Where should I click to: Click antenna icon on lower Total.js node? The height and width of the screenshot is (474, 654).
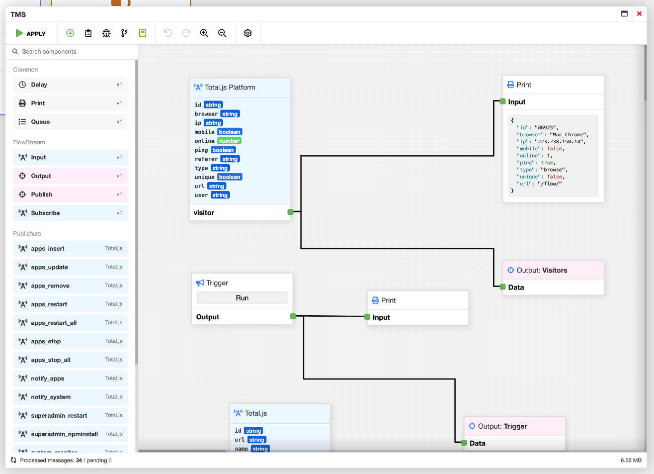pyautogui.click(x=238, y=413)
